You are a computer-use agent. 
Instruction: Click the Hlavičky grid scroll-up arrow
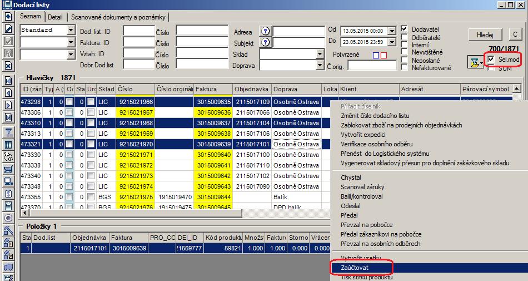click(517, 88)
